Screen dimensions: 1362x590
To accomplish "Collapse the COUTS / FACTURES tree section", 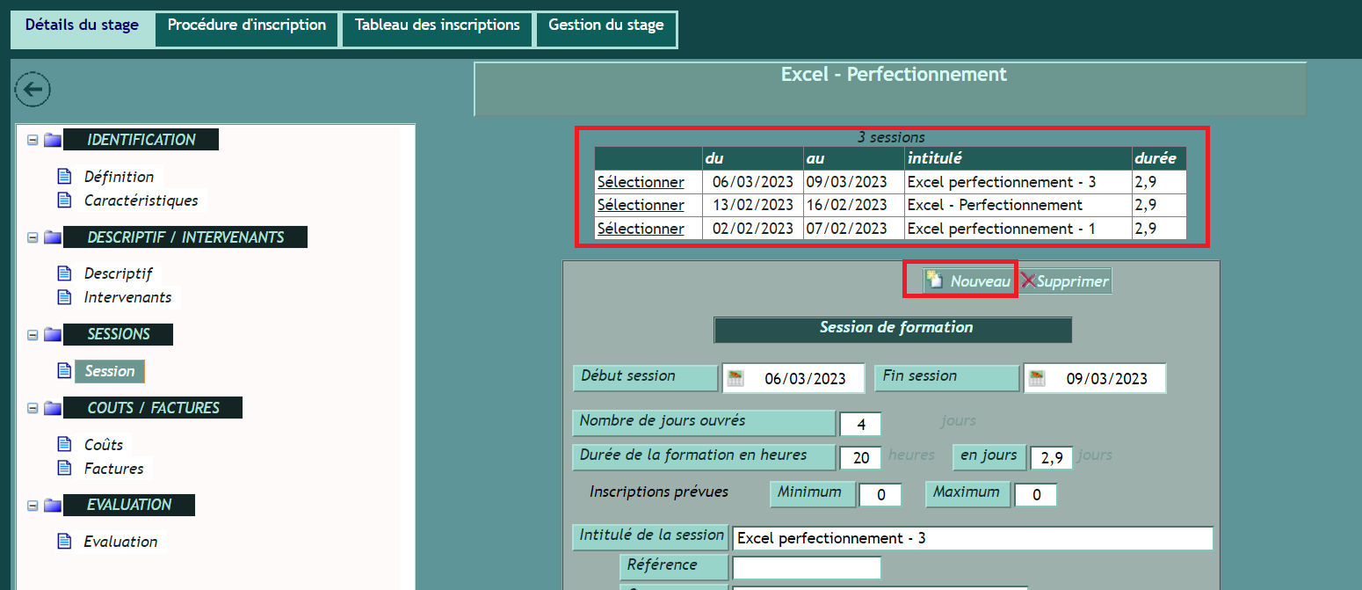I will click(33, 408).
